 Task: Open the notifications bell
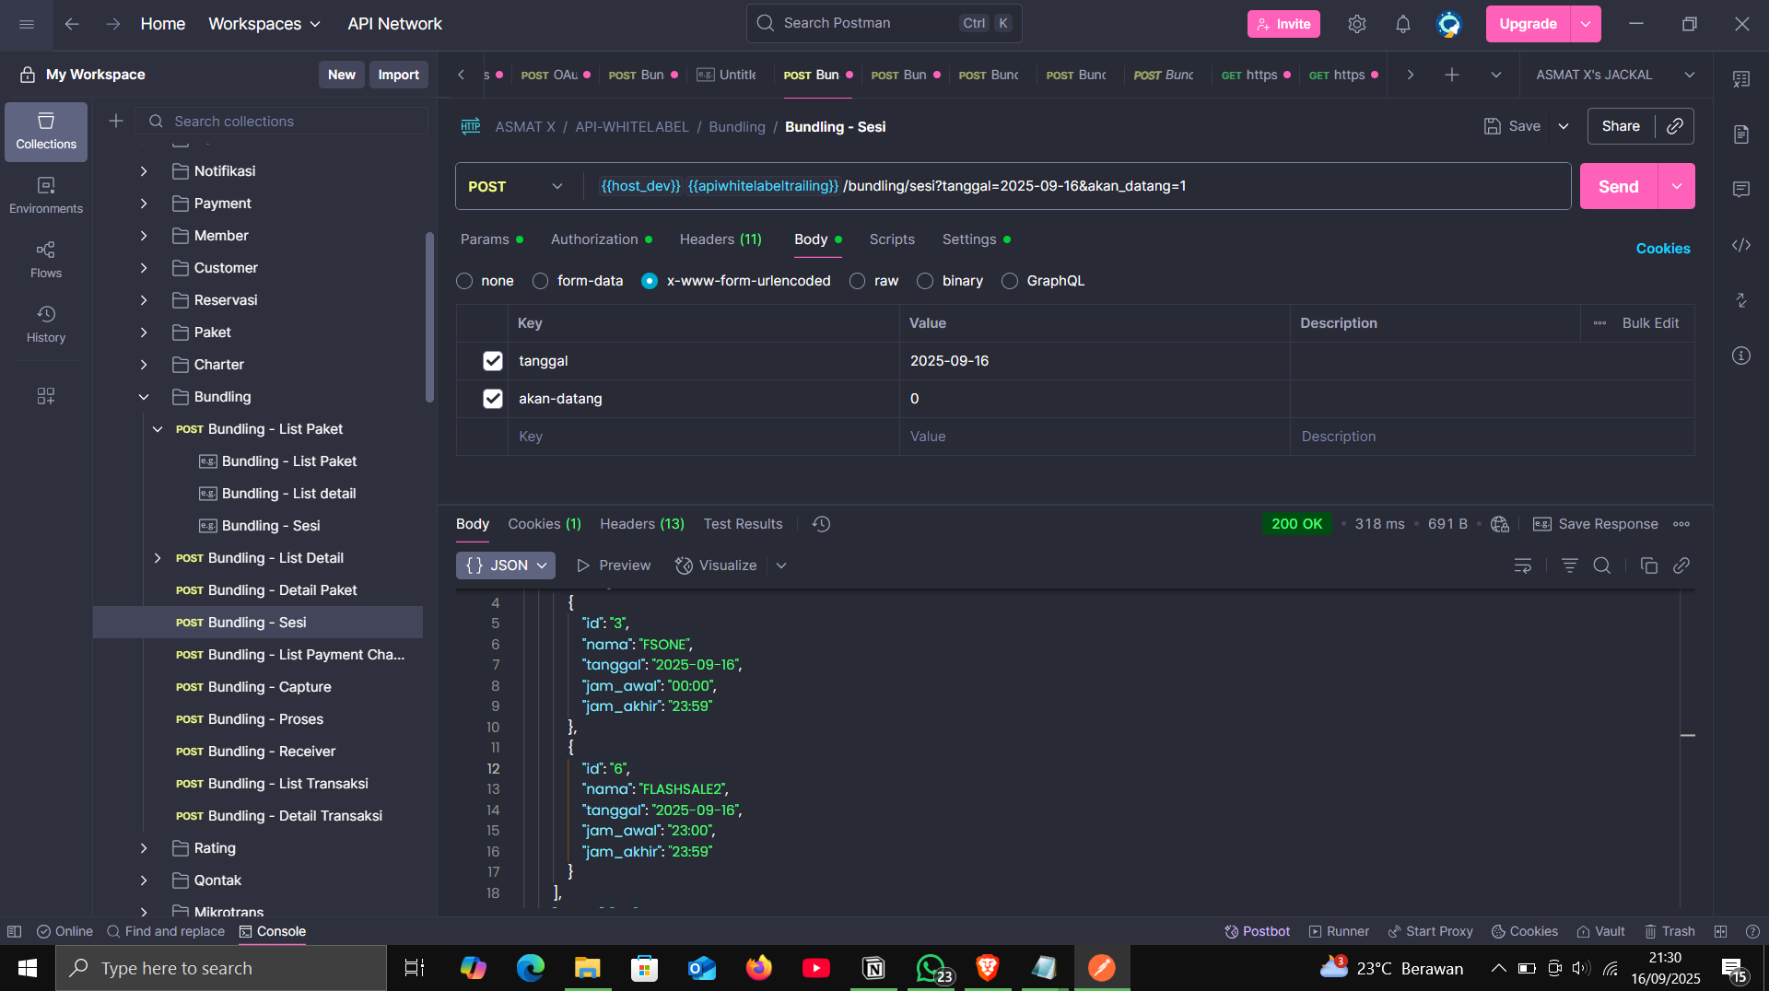click(x=1402, y=24)
